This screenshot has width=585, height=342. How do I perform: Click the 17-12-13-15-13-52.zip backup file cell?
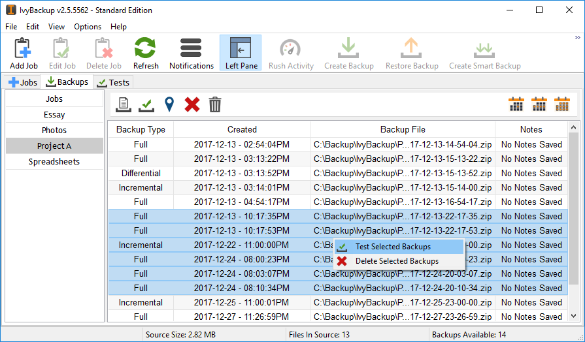click(403, 173)
